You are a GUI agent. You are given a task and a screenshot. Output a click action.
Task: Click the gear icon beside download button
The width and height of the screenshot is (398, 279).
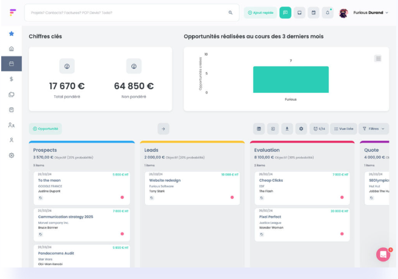[301, 129]
